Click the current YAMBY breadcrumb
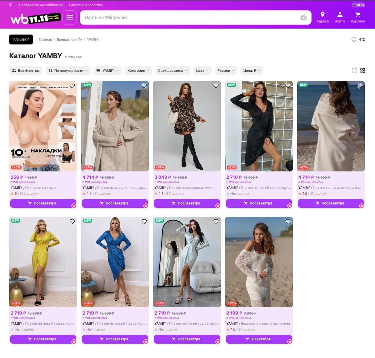Image resolution: width=375 pixels, height=358 pixels. coord(93,40)
